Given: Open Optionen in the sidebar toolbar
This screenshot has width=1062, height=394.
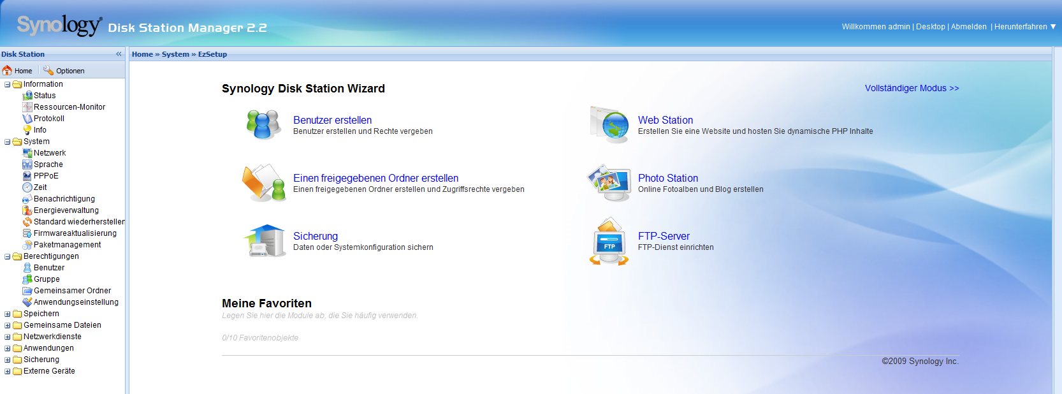Looking at the screenshot, I should 64,71.
